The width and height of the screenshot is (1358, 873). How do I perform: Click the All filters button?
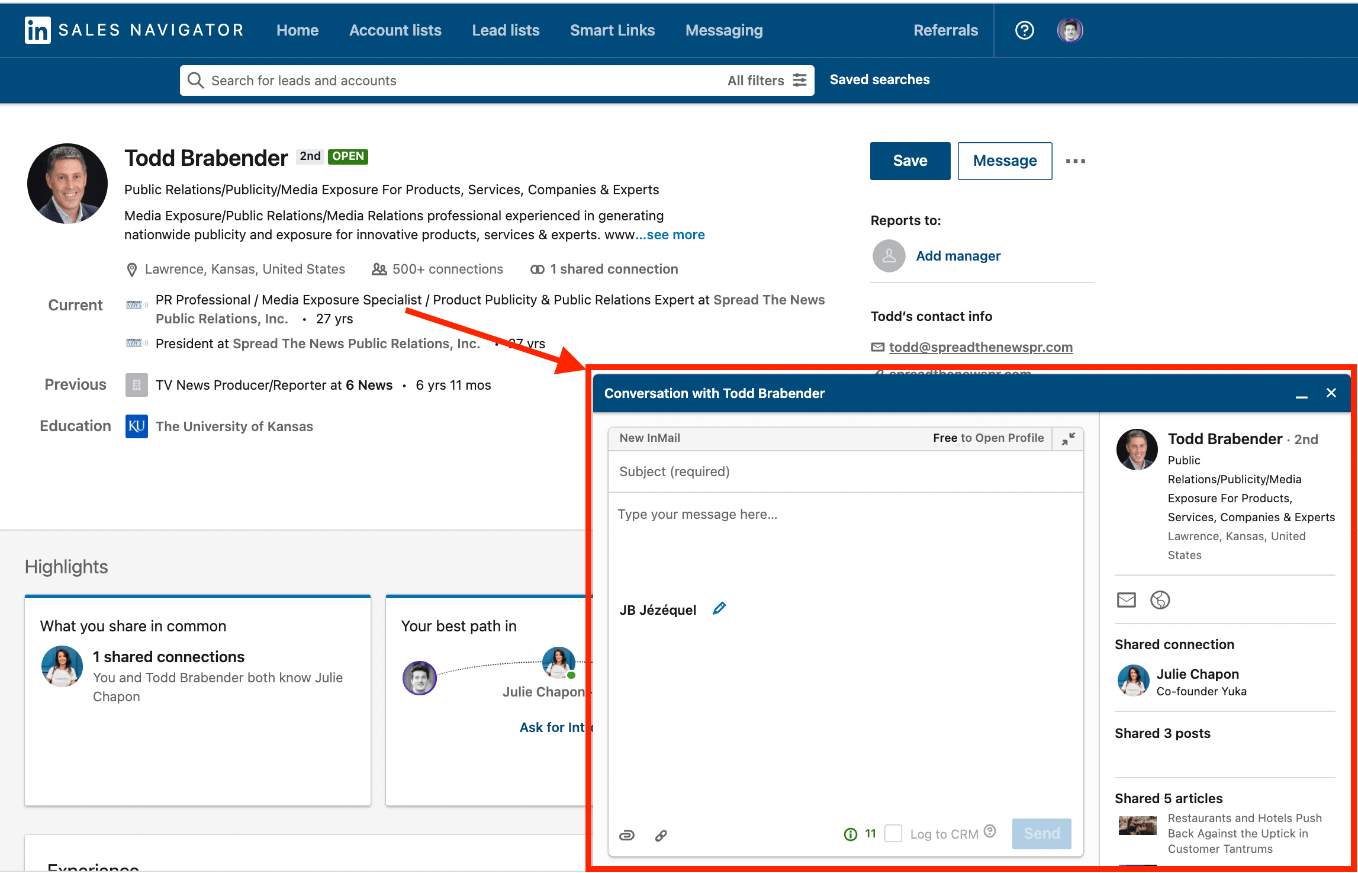coord(767,80)
